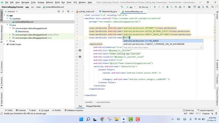Screen dimensions: 219x123
Task: Open the 'No Devices' device dropdown
Action: point(145,7)
